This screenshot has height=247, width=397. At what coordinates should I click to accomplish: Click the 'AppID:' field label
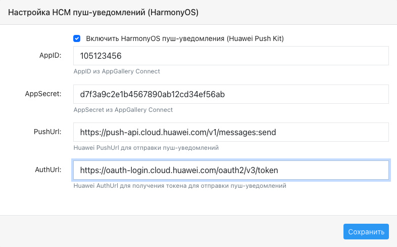[51, 56]
